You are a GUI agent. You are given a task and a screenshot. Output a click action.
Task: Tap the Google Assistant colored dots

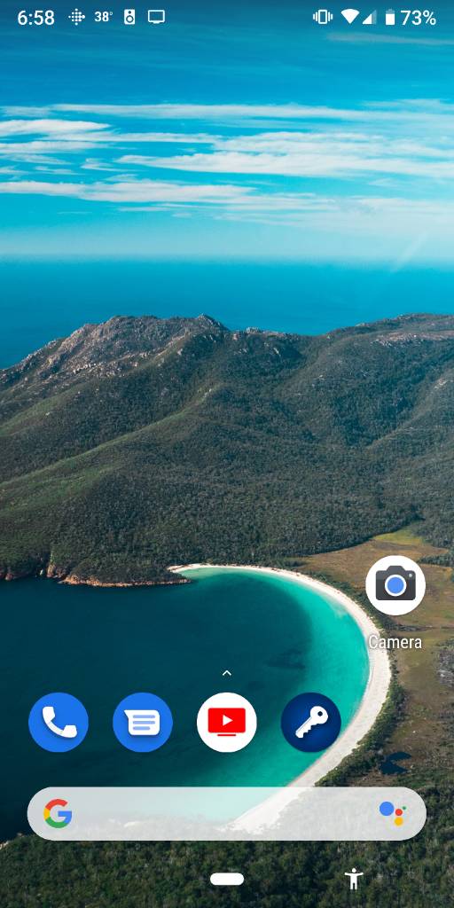393,813
